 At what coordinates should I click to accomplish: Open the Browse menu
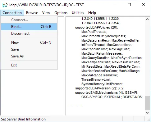click(32, 13)
